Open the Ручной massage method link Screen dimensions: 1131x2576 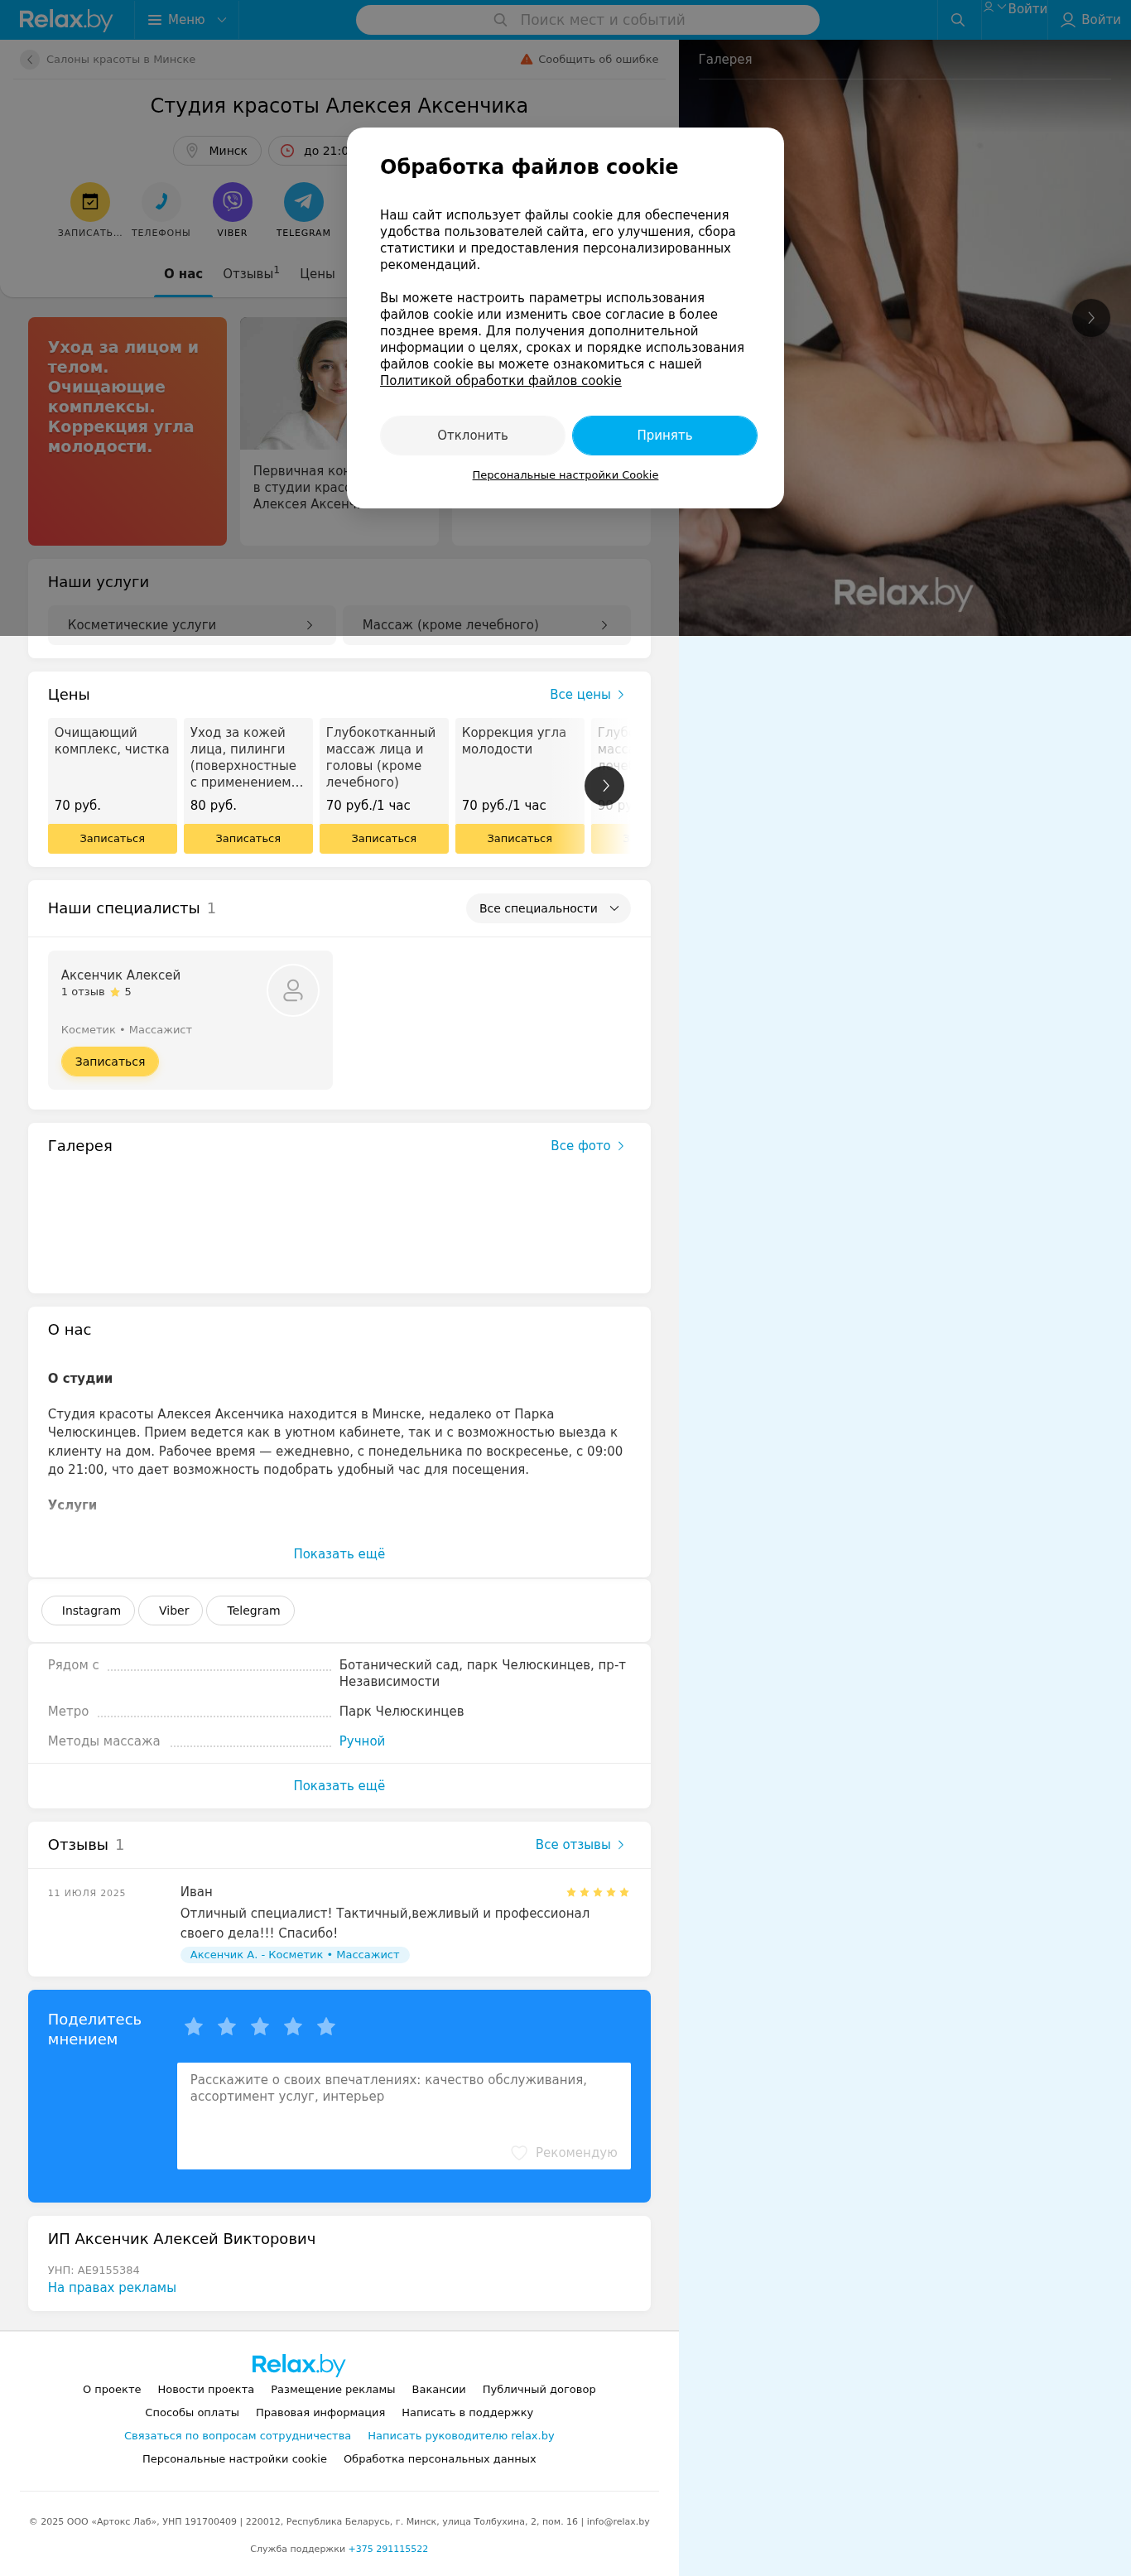click(x=362, y=1741)
